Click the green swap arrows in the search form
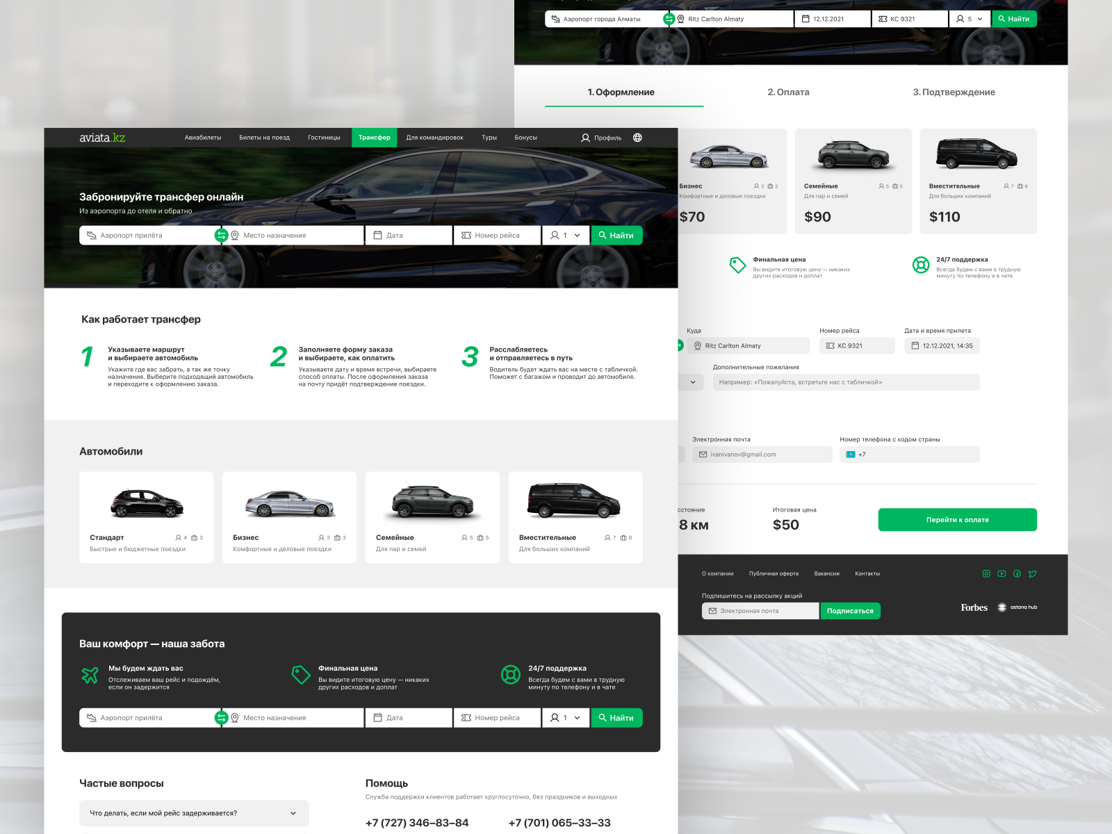This screenshot has width=1112, height=834. [x=222, y=235]
